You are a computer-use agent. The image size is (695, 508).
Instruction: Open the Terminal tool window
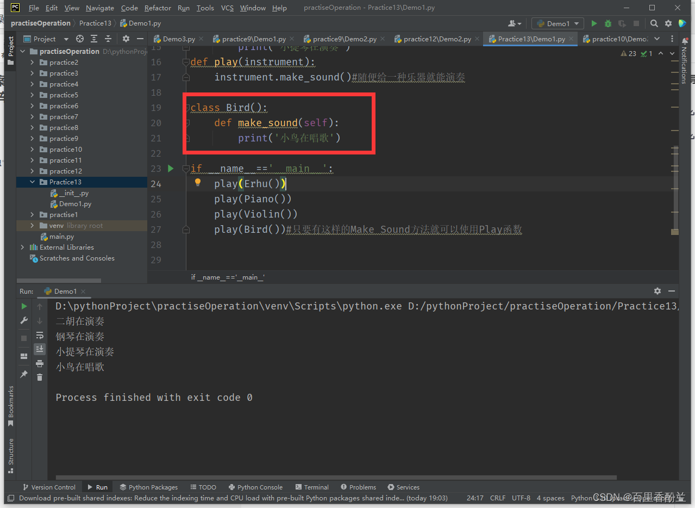click(x=312, y=487)
